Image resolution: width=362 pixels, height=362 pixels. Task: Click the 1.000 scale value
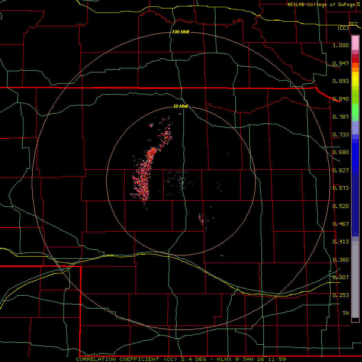click(x=341, y=45)
